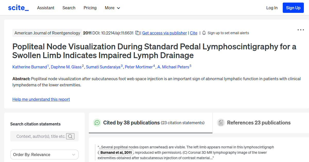The image size is (309, 162).
Task: Copy the DOI with the clipboard icon
Action: pos(138,33)
